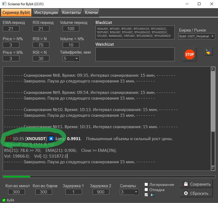
Task: Open the Инструкции tab
Action: [x=46, y=13]
